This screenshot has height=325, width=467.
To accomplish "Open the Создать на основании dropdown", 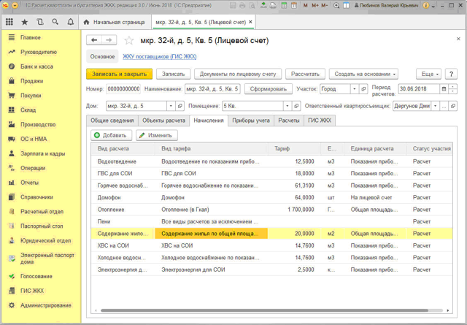I will click(x=363, y=74).
